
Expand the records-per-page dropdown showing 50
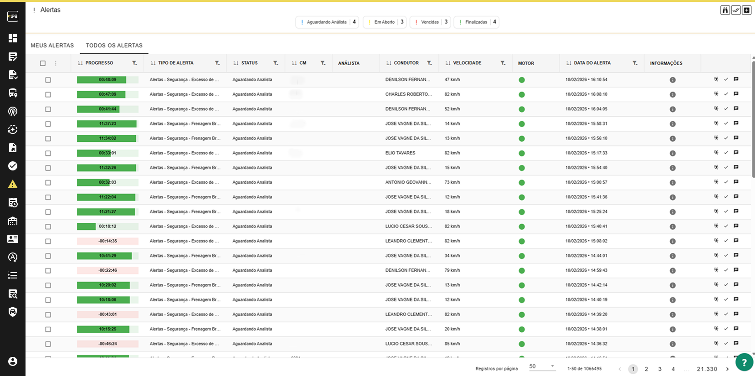(542, 366)
